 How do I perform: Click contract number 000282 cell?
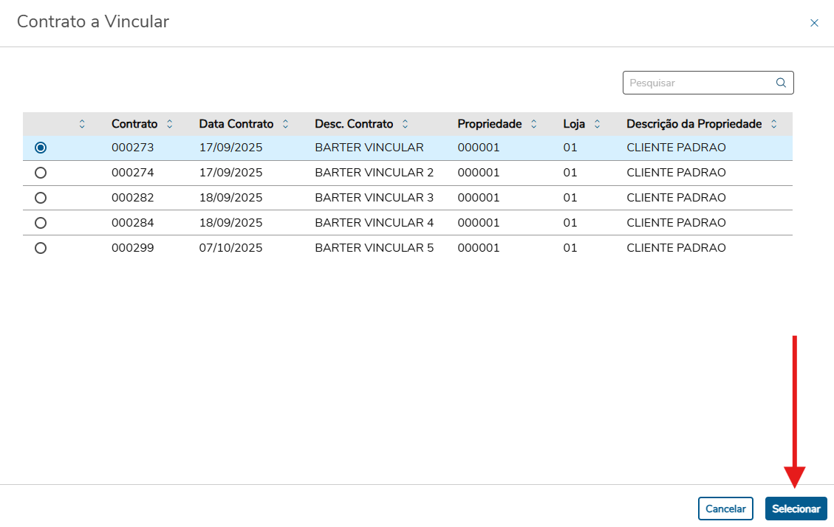[132, 198]
